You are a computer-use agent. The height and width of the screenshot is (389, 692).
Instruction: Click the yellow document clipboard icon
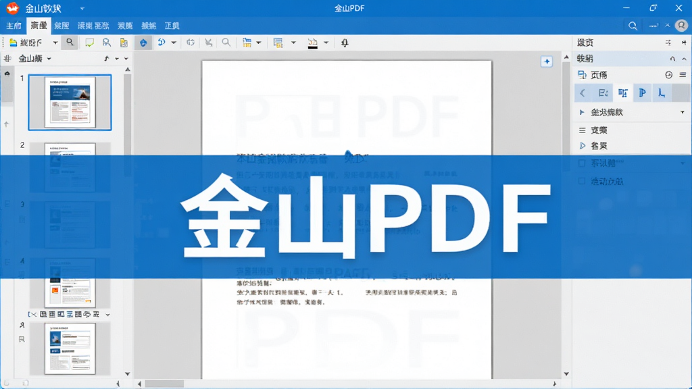(124, 43)
